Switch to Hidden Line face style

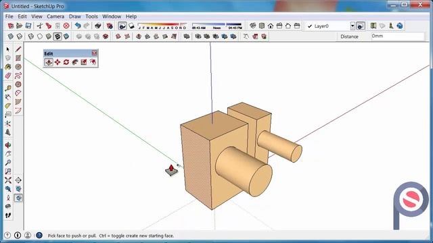[x=40, y=36]
